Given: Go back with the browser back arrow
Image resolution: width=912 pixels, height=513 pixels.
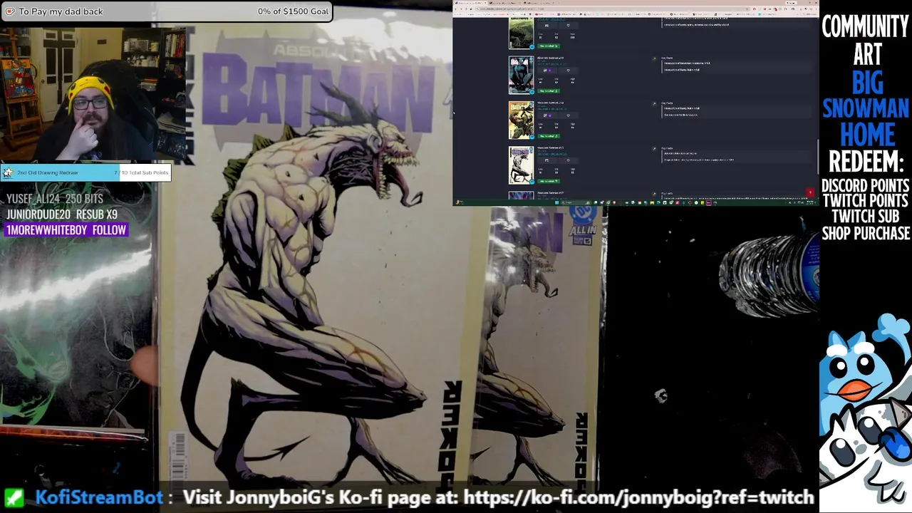Looking at the screenshot, I should (455, 9).
